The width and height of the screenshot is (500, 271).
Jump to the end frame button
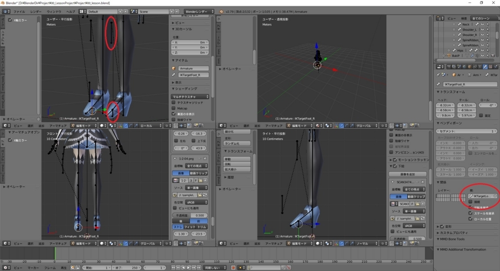tap(199, 268)
